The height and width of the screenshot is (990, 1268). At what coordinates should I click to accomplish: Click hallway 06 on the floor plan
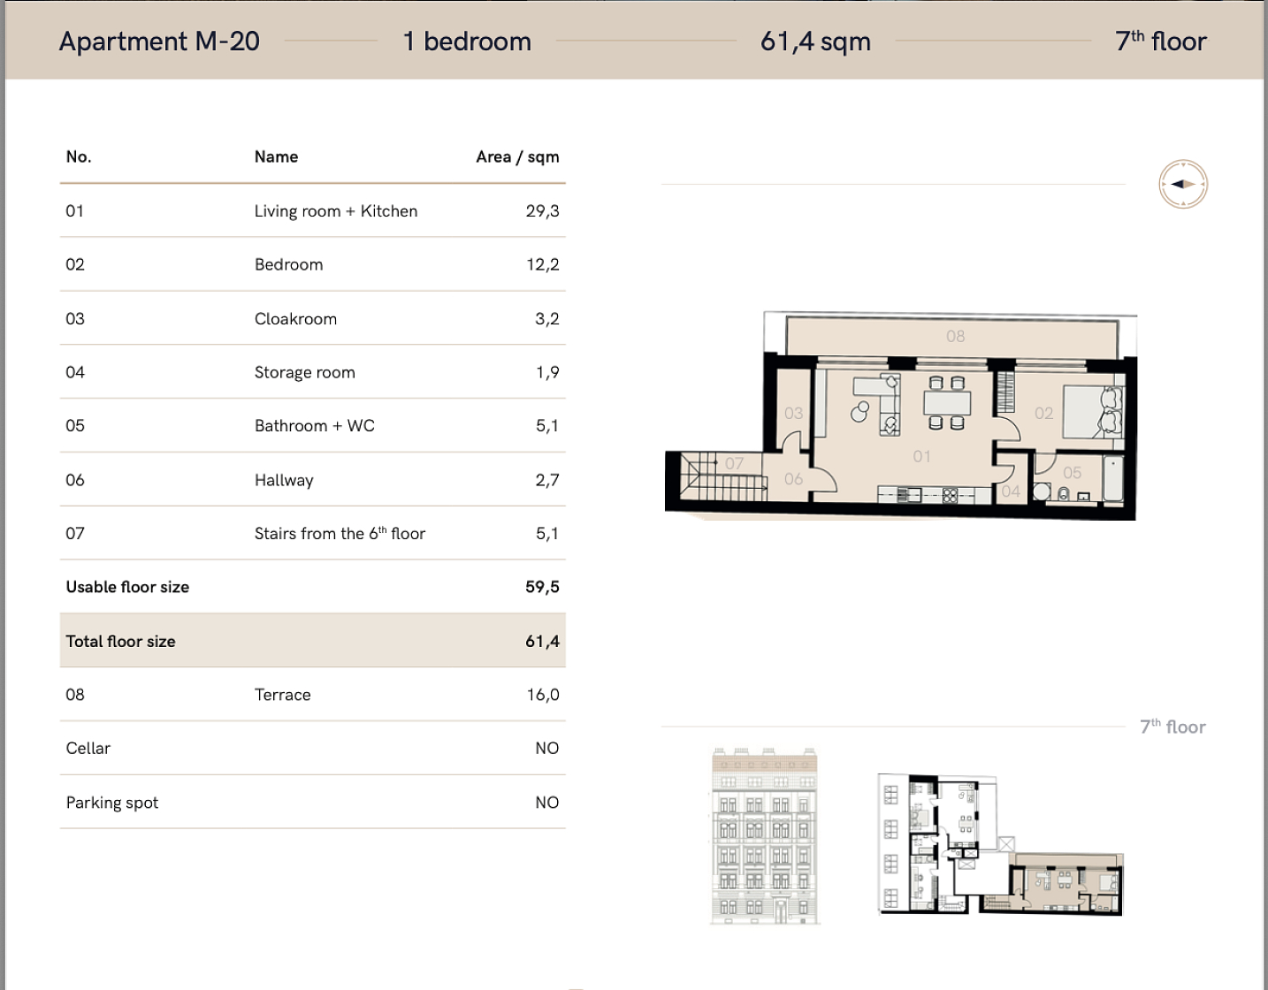click(x=793, y=478)
